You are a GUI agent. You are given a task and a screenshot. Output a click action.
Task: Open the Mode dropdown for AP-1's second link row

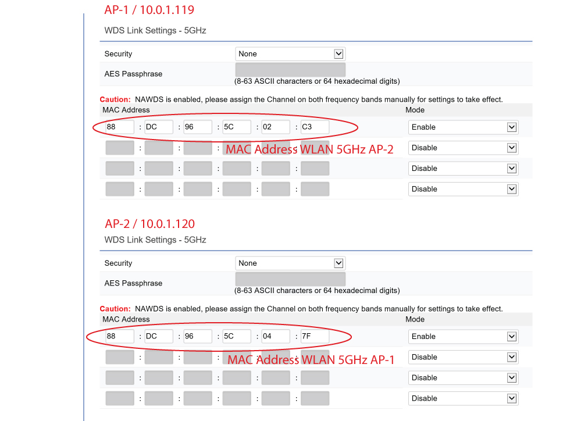tap(463, 148)
